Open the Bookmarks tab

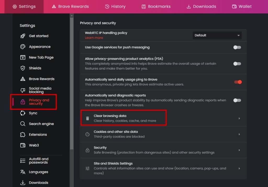[x=156, y=7]
